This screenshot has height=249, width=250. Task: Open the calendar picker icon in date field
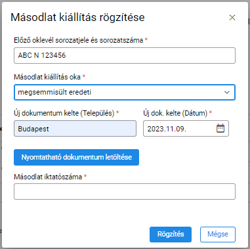(x=220, y=128)
